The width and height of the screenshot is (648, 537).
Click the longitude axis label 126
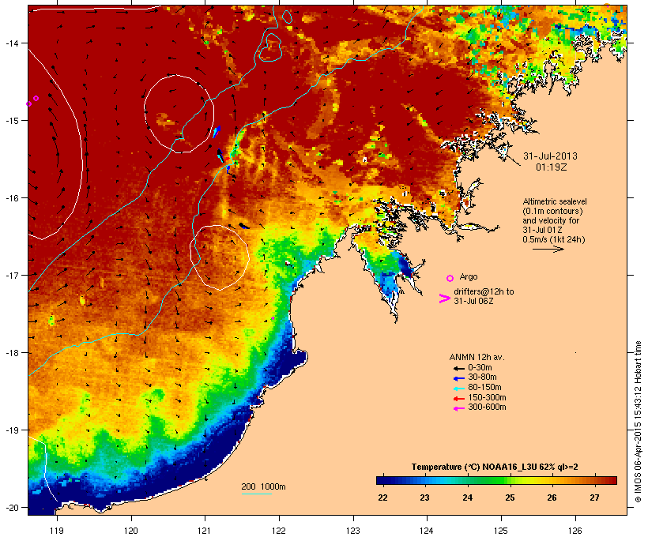575,531
